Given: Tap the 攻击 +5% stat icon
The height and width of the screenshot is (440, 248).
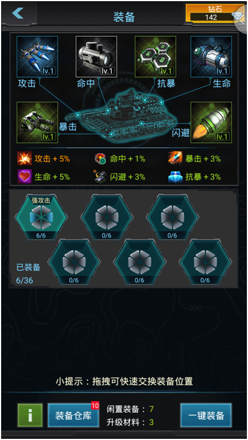Looking at the screenshot, I should 24,158.
